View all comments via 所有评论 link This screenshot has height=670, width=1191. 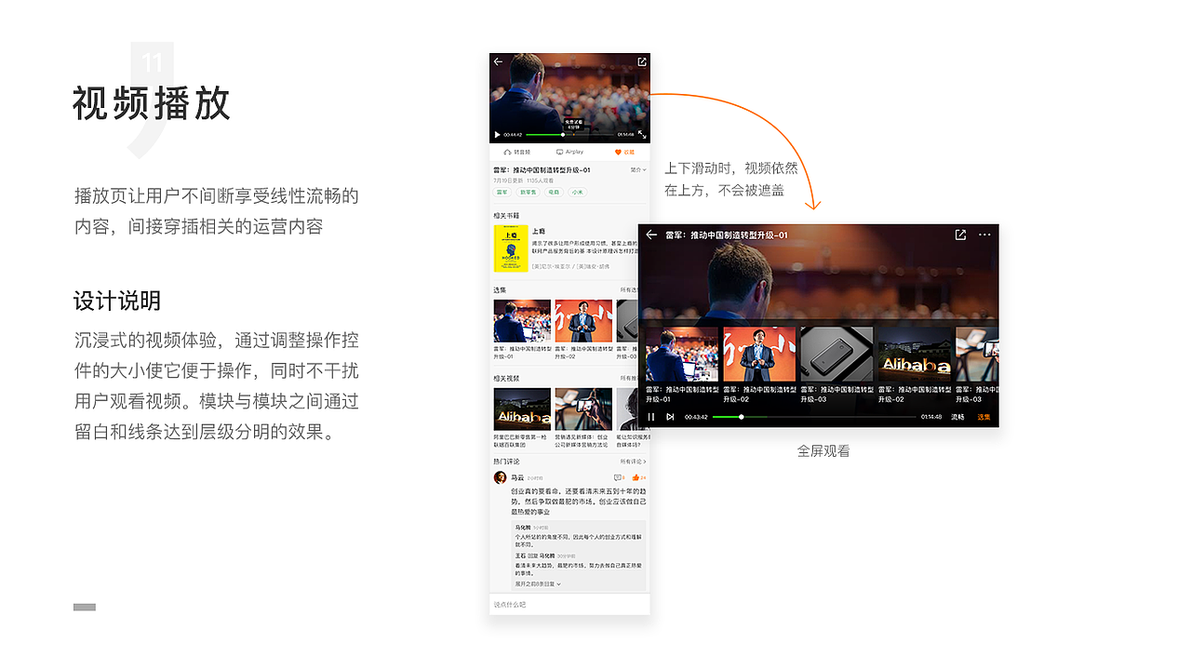coord(634,462)
